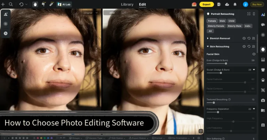The height and width of the screenshot is (140, 267).
Task: Select the brush tool marked Free
Action: (43, 4)
